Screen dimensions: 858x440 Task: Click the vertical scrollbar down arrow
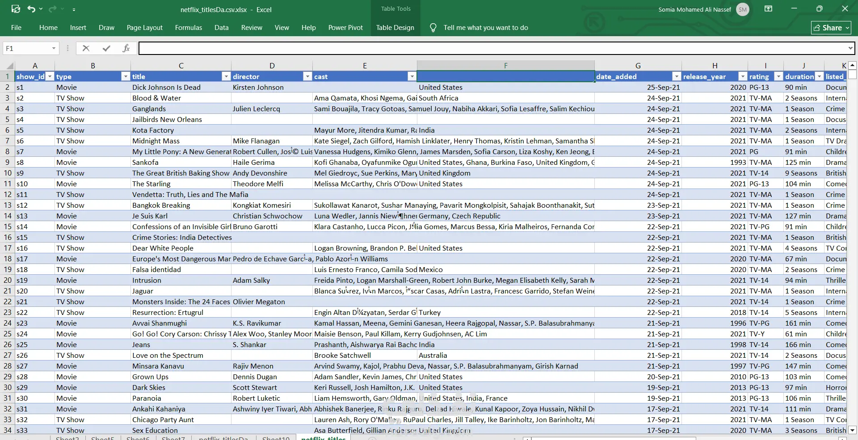click(852, 431)
